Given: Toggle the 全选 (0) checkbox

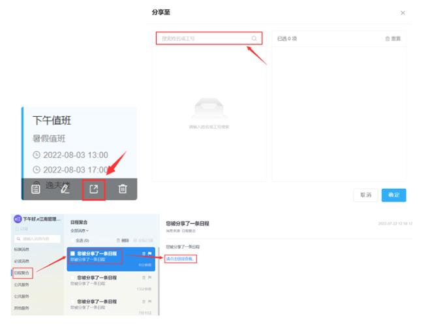Looking at the screenshot, I should [72, 240].
